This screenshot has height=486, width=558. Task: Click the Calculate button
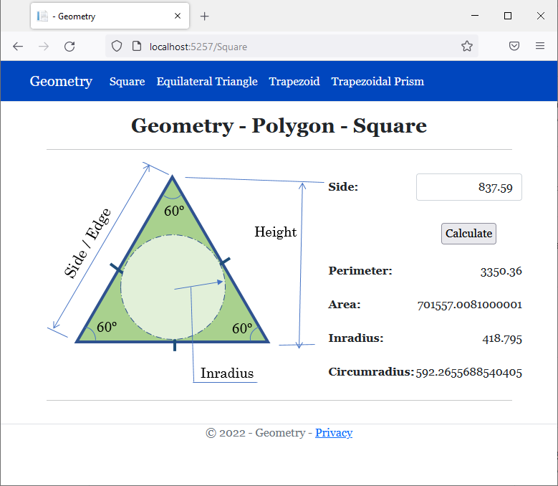(x=468, y=234)
